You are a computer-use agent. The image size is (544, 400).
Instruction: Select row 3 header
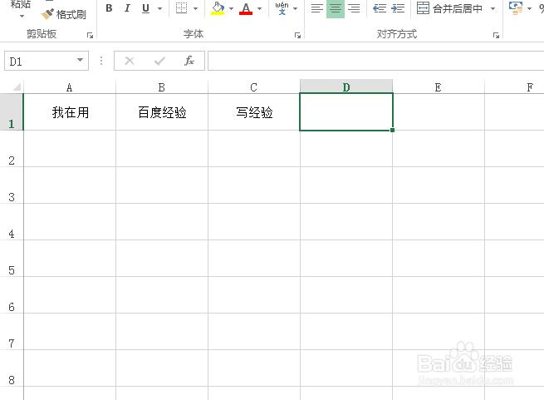12,185
